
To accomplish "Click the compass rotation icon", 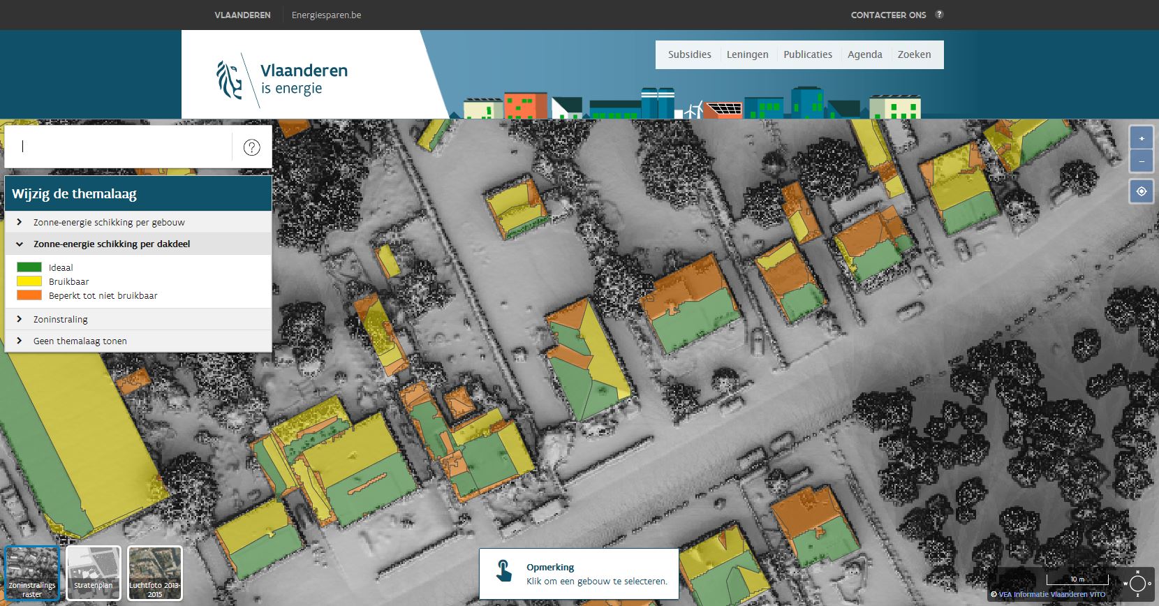I will click(x=1137, y=584).
